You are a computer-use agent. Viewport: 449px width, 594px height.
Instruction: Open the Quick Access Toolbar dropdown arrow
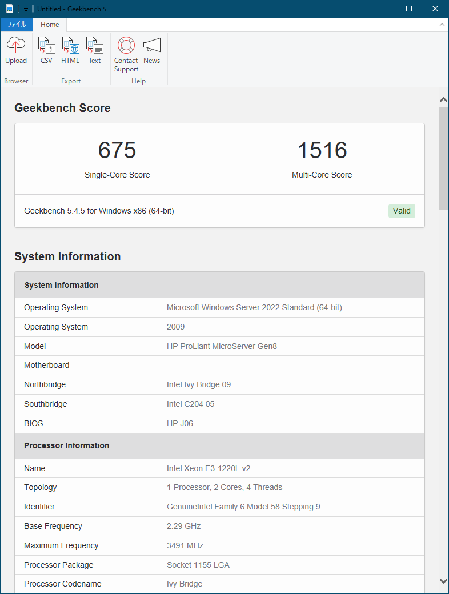tap(26, 10)
